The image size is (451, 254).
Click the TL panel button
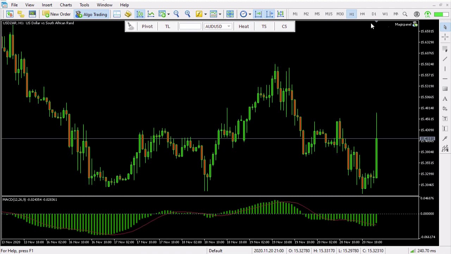pos(168,26)
